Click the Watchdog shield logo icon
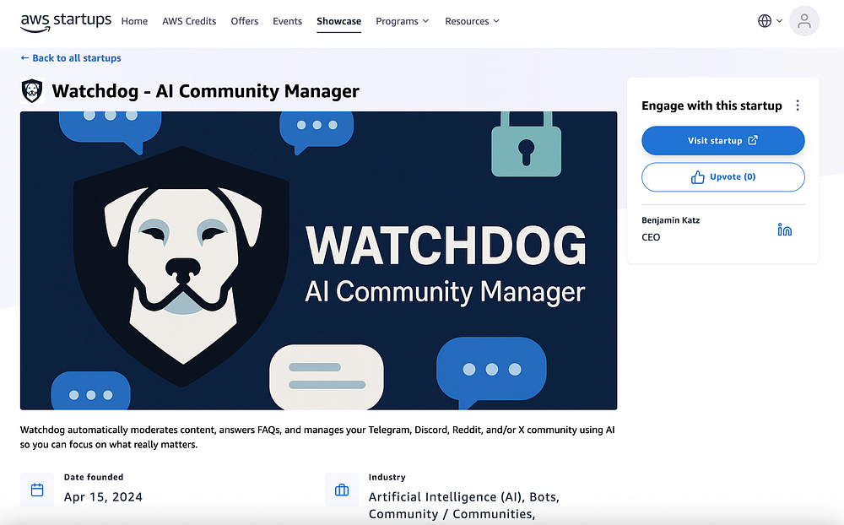 point(32,90)
